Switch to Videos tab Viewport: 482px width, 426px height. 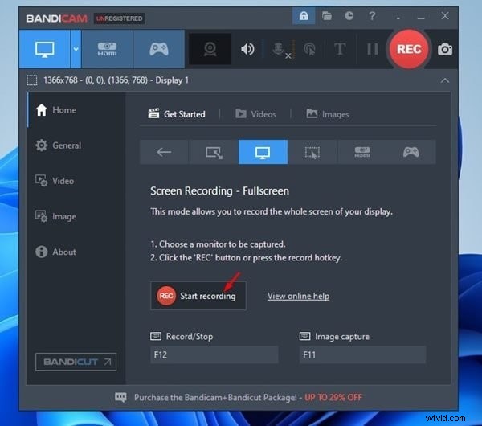(255, 114)
